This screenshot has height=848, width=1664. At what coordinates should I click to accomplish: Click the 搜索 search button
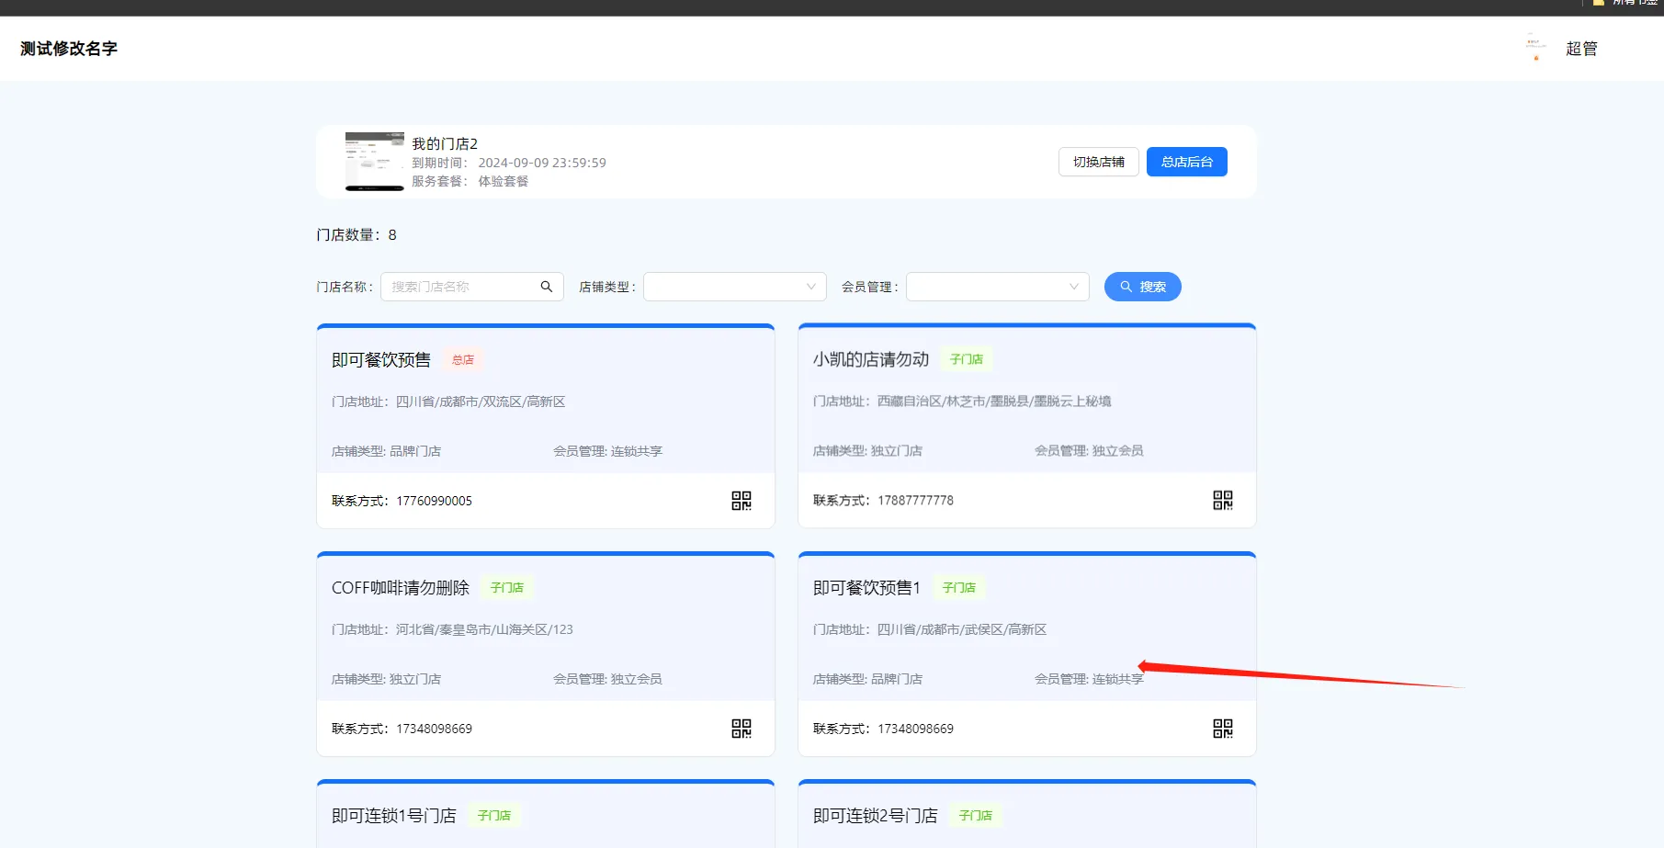tap(1143, 286)
